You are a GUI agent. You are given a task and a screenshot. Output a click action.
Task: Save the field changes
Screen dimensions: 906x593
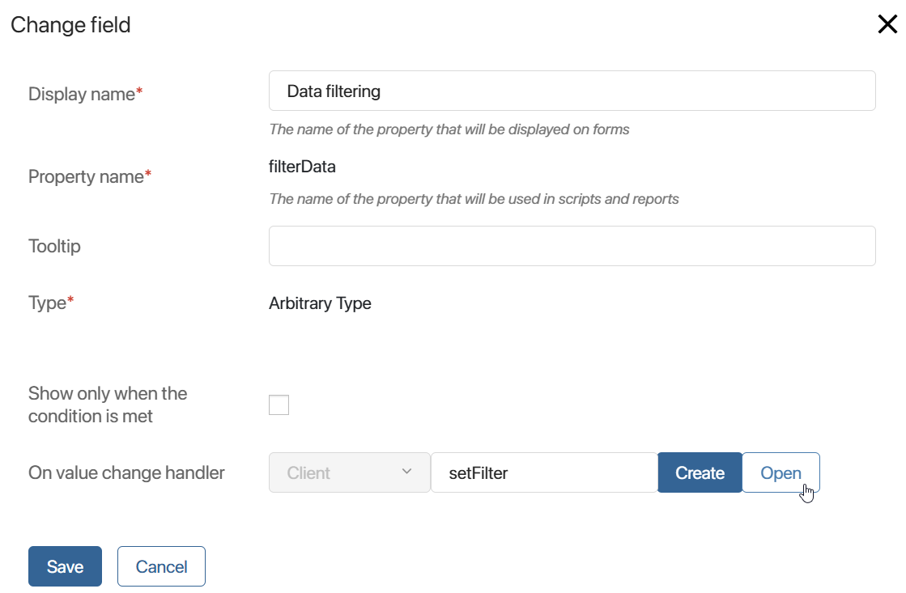click(66, 566)
